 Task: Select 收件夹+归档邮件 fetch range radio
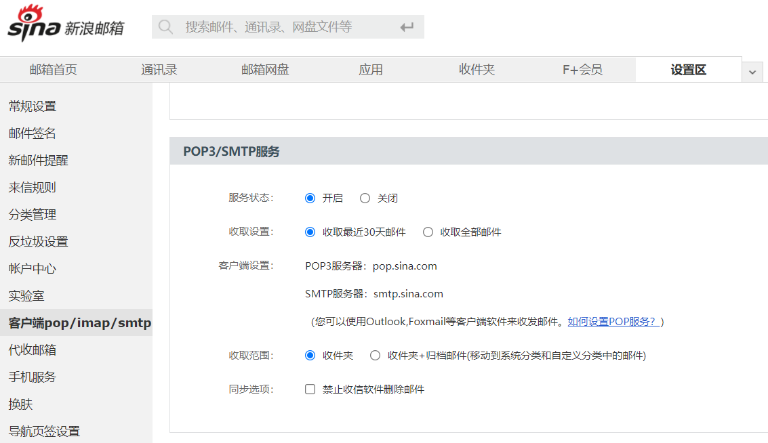[375, 356]
